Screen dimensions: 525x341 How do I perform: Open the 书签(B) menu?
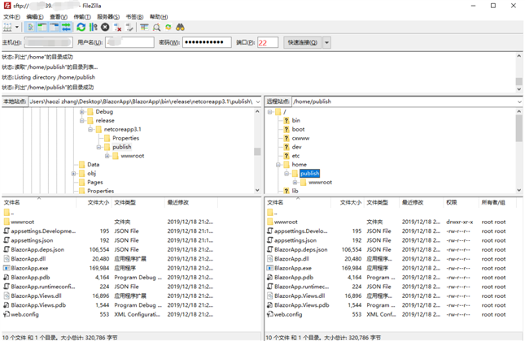134,17
